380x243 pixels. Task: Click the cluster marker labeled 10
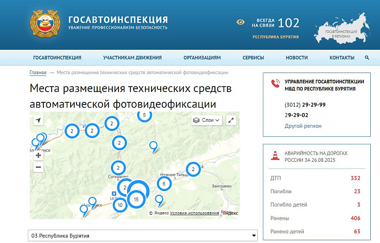[x=120, y=205]
